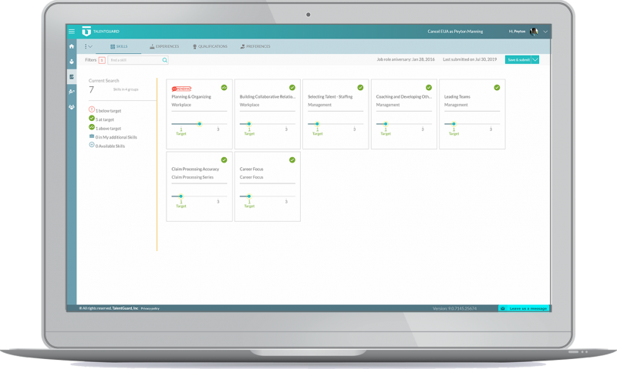
Task: Click the Hi, Peyton greeting
Action: (517, 32)
